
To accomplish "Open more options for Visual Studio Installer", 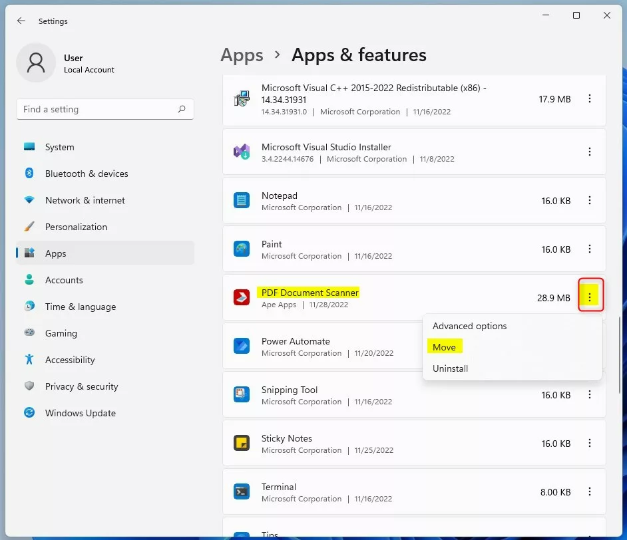I will 590,152.
